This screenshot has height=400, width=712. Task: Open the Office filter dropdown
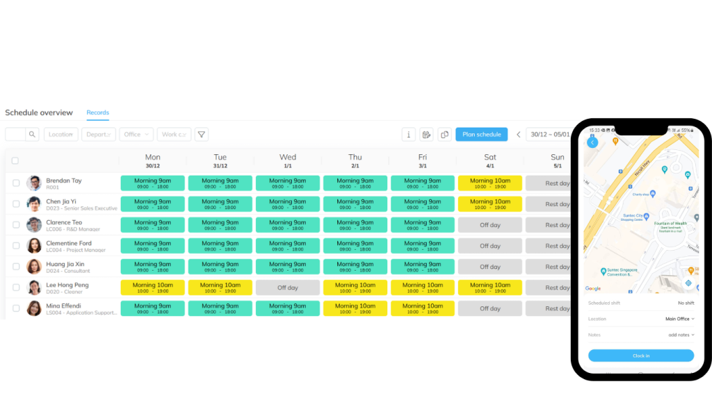(136, 134)
